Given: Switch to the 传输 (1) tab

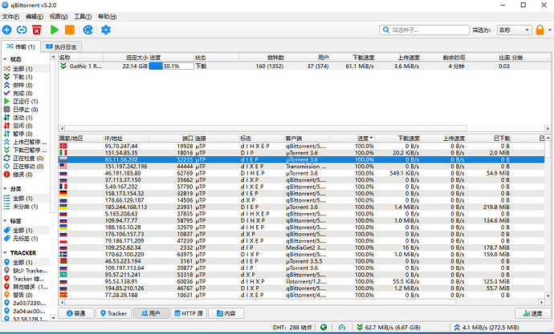Looking at the screenshot, I should coord(21,46).
